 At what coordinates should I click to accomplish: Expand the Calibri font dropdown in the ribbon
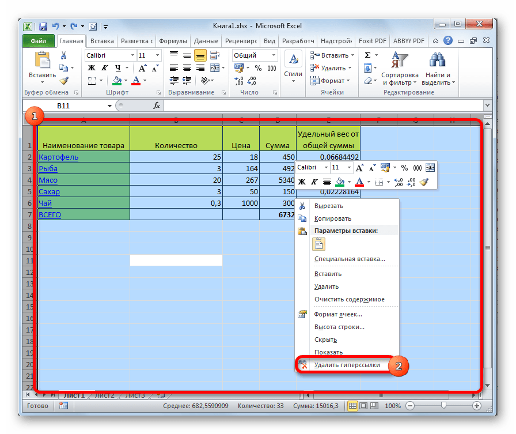click(131, 55)
